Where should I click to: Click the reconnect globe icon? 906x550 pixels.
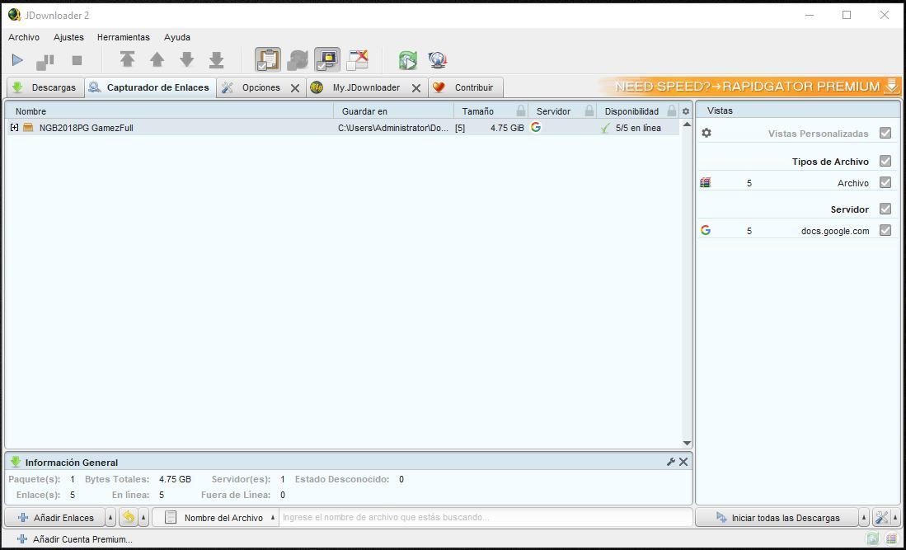[438, 59]
